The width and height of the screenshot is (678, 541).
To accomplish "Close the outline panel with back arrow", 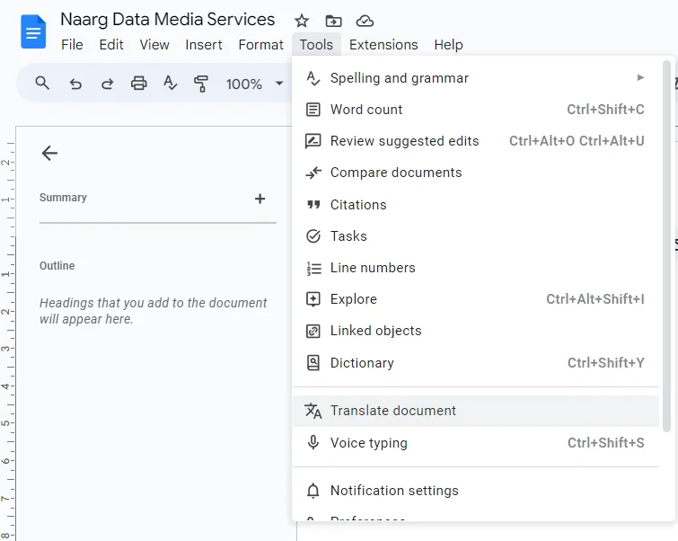I will click(x=49, y=154).
